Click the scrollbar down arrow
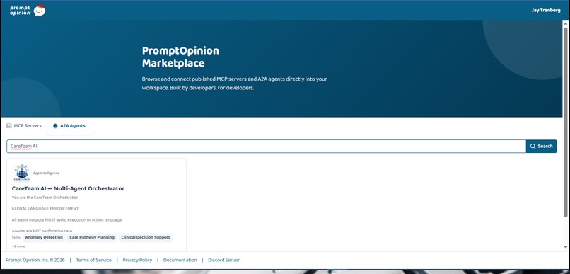The height and width of the screenshot is (274, 570). point(565,247)
